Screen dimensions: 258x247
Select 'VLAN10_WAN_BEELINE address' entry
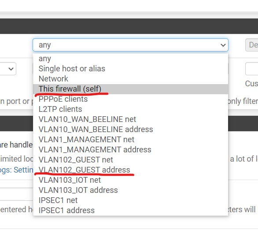130,129
